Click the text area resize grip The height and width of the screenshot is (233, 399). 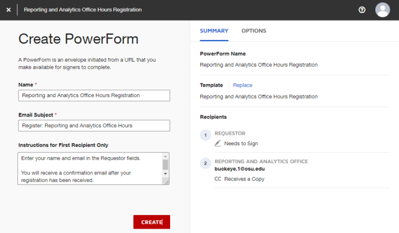point(166,182)
